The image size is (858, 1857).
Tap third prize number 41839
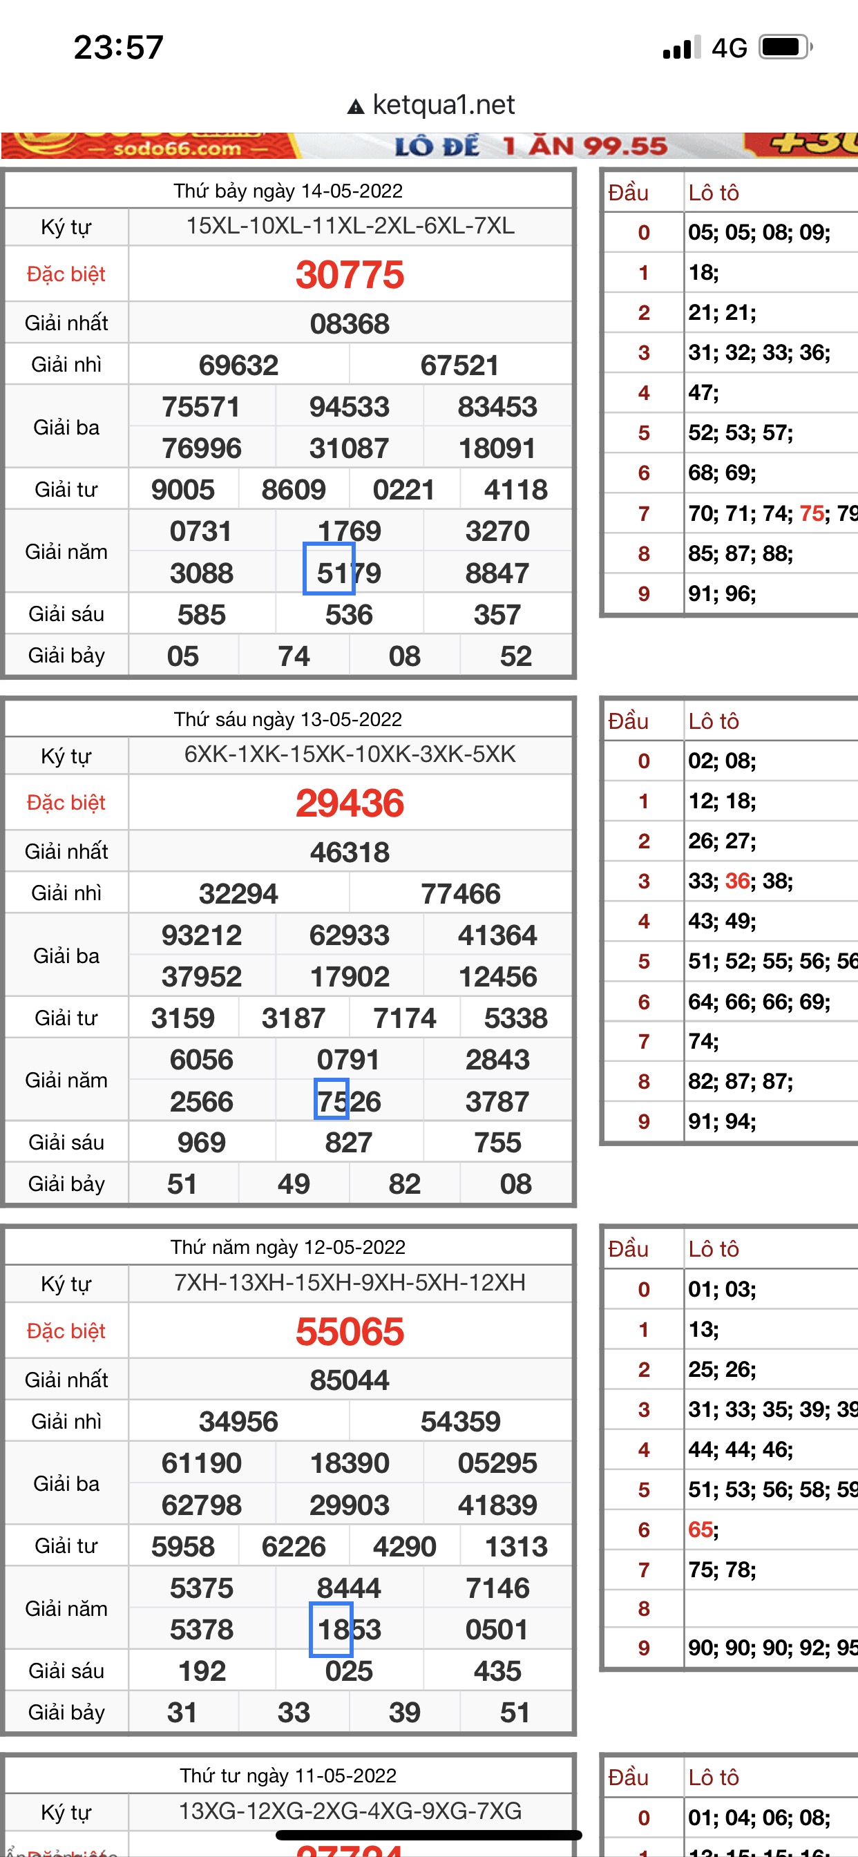tap(497, 1505)
